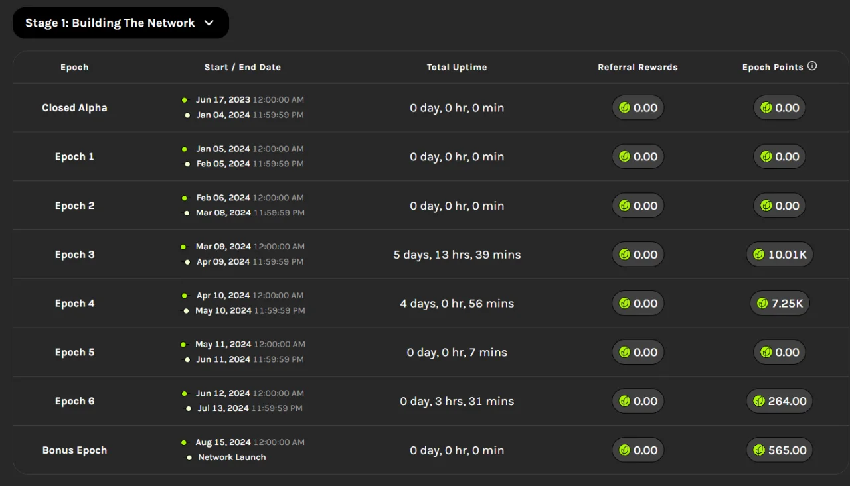Image resolution: width=850 pixels, height=486 pixels.
Task: Click the leaf icon in Epoch 4 referral rewards
Action: pyautogui.click(x=624, y=304)
